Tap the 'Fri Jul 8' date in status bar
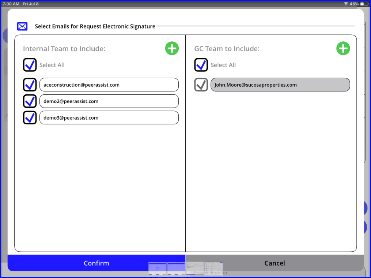This screenshot has height=278, width=371. 31,4
